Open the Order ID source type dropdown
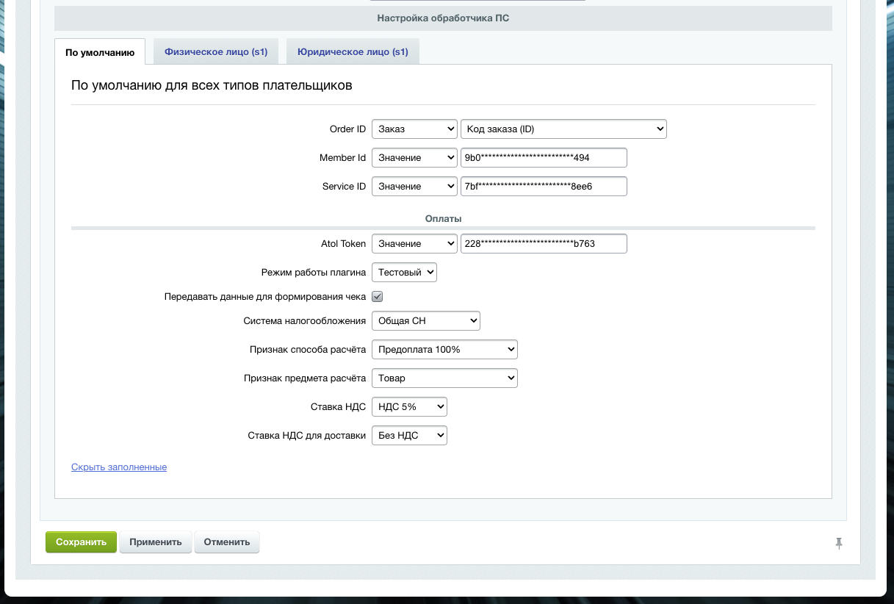Screen dimensions: 894x604 414,129
